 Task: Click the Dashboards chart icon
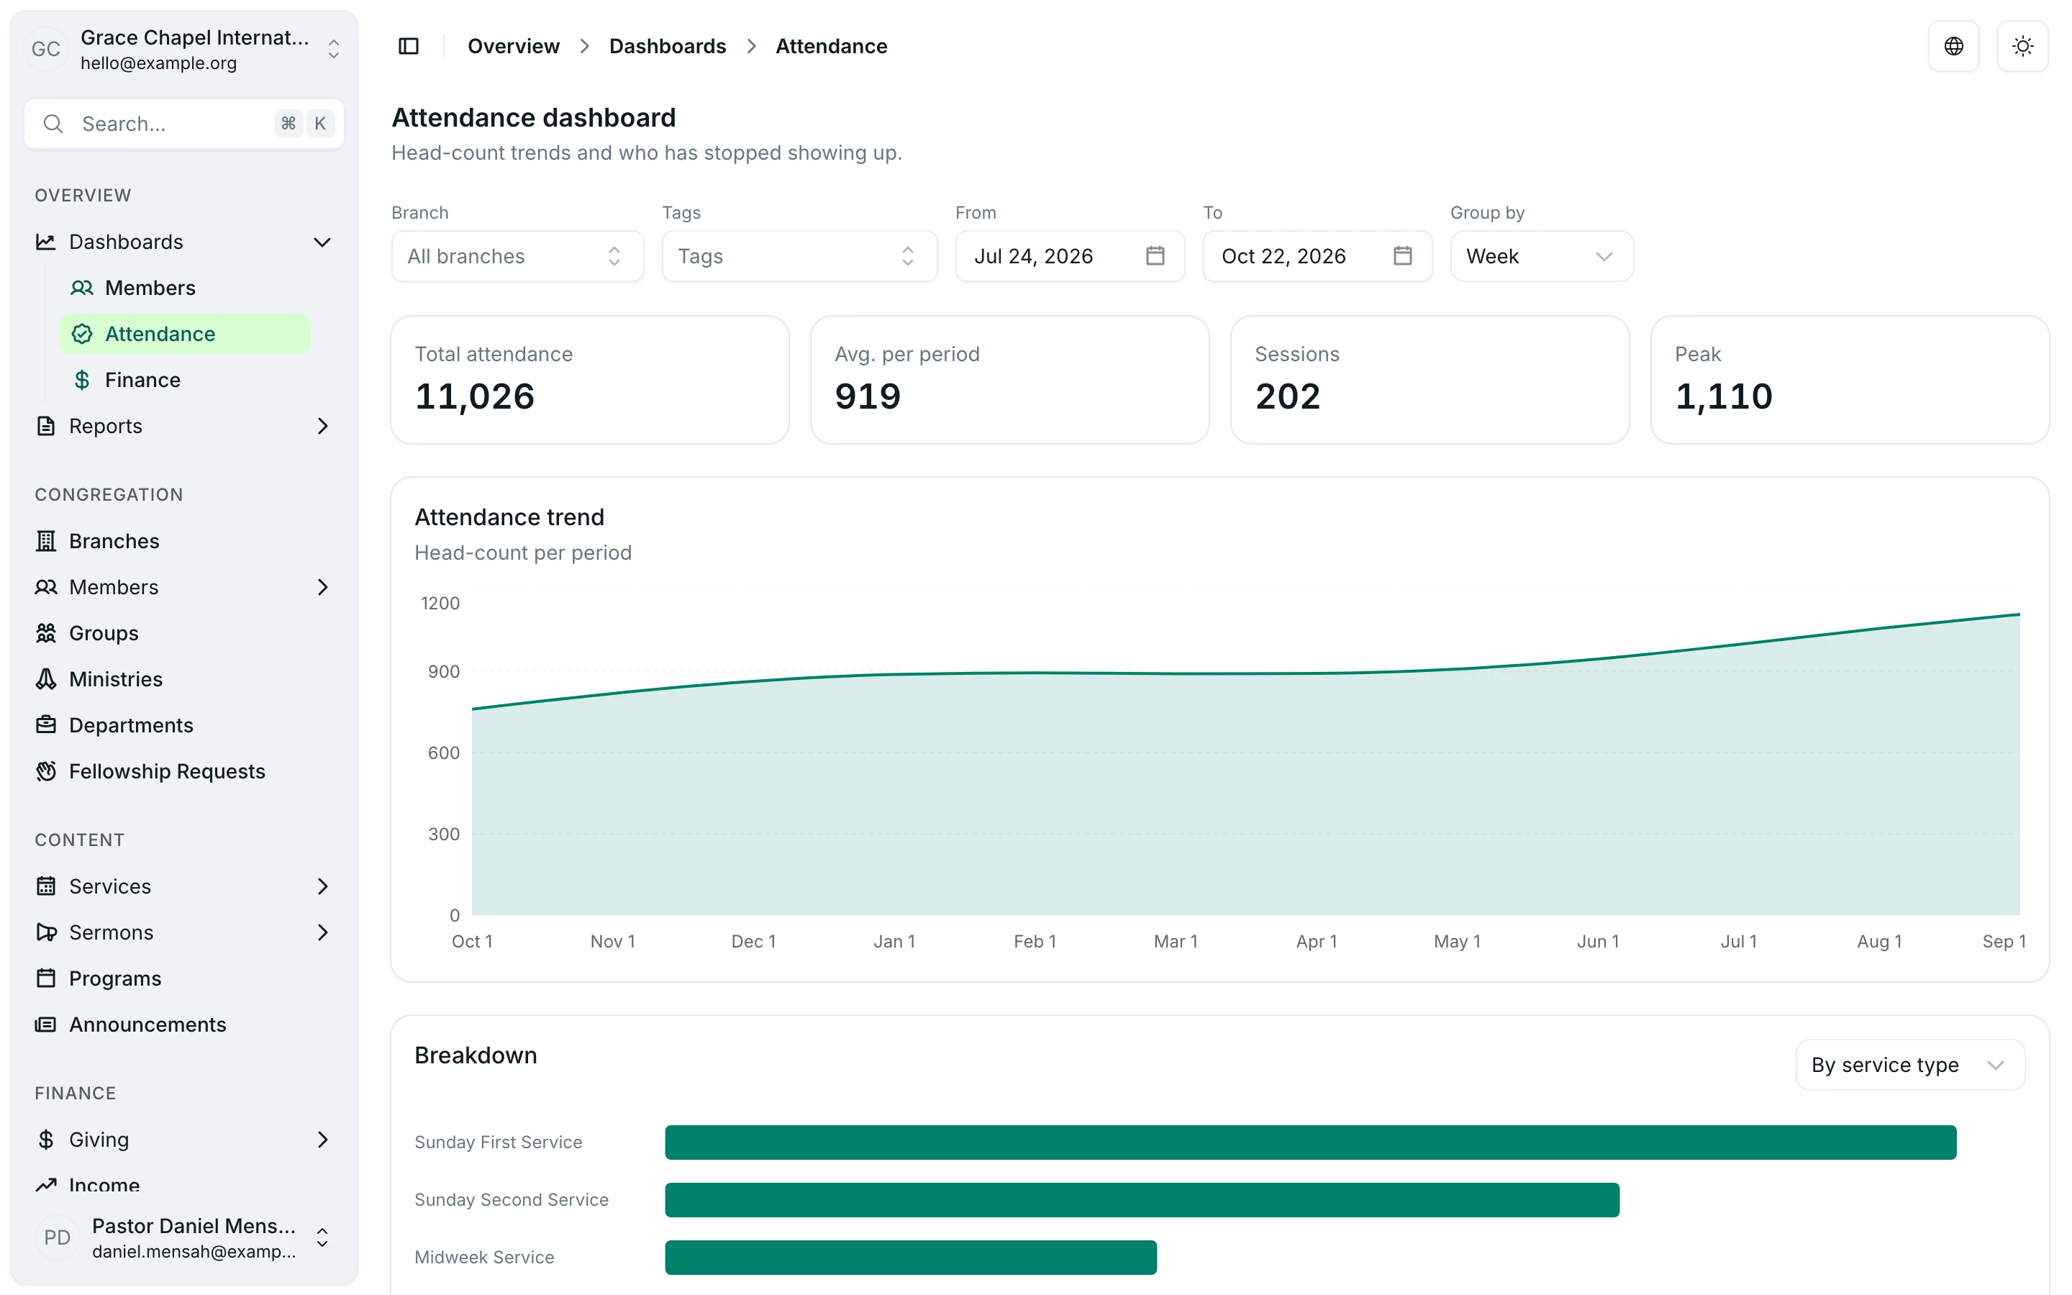coord(46,242)
